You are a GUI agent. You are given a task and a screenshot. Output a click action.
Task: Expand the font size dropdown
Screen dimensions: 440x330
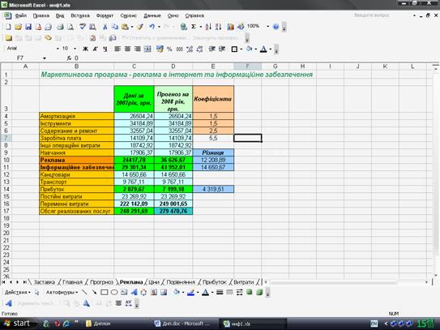point(75,49)
